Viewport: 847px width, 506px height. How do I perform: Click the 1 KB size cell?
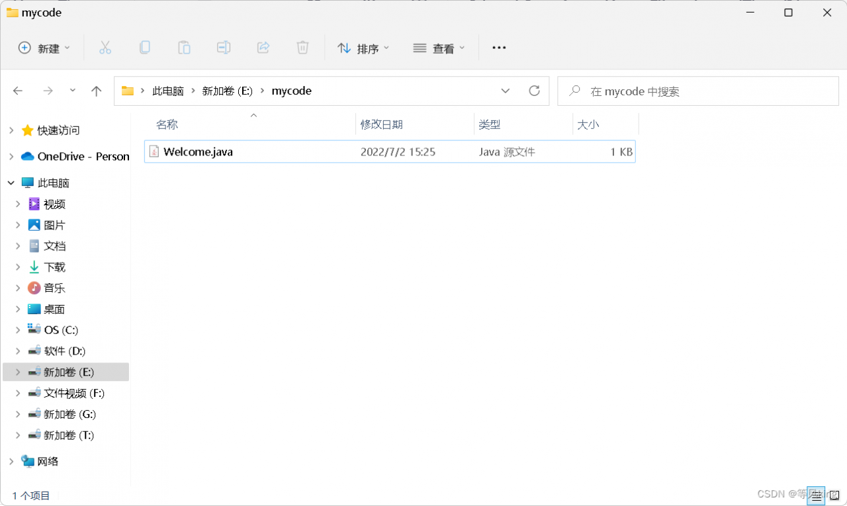(621, 151)
